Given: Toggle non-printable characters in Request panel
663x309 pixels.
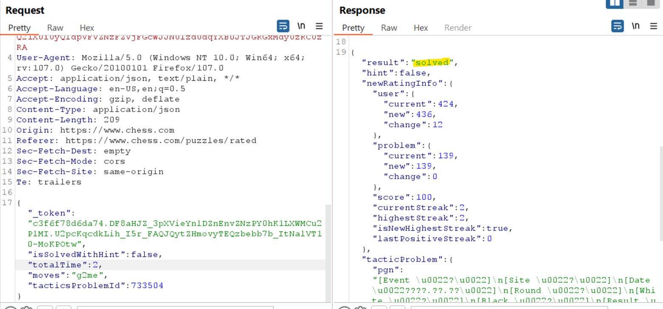Looking at the screenshot, I should coord(301,26).
